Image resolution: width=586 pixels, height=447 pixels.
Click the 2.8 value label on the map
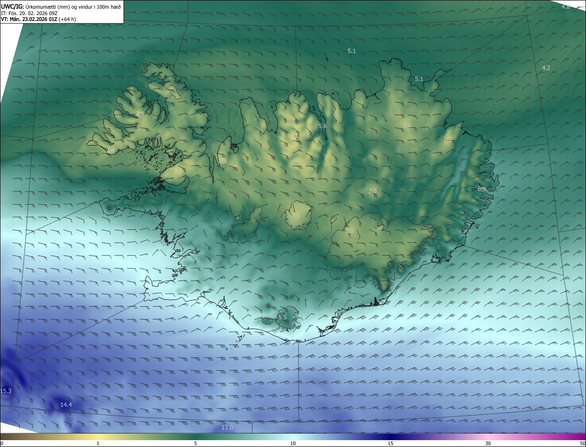373,191
